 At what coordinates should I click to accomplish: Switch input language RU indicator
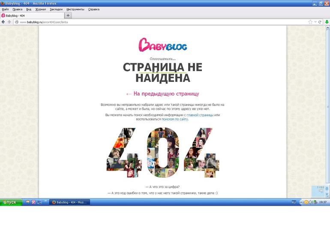[x=294, y=202]
